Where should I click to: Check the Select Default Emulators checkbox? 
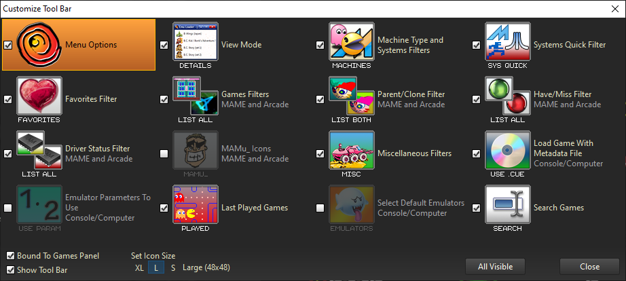click(320, 208)
